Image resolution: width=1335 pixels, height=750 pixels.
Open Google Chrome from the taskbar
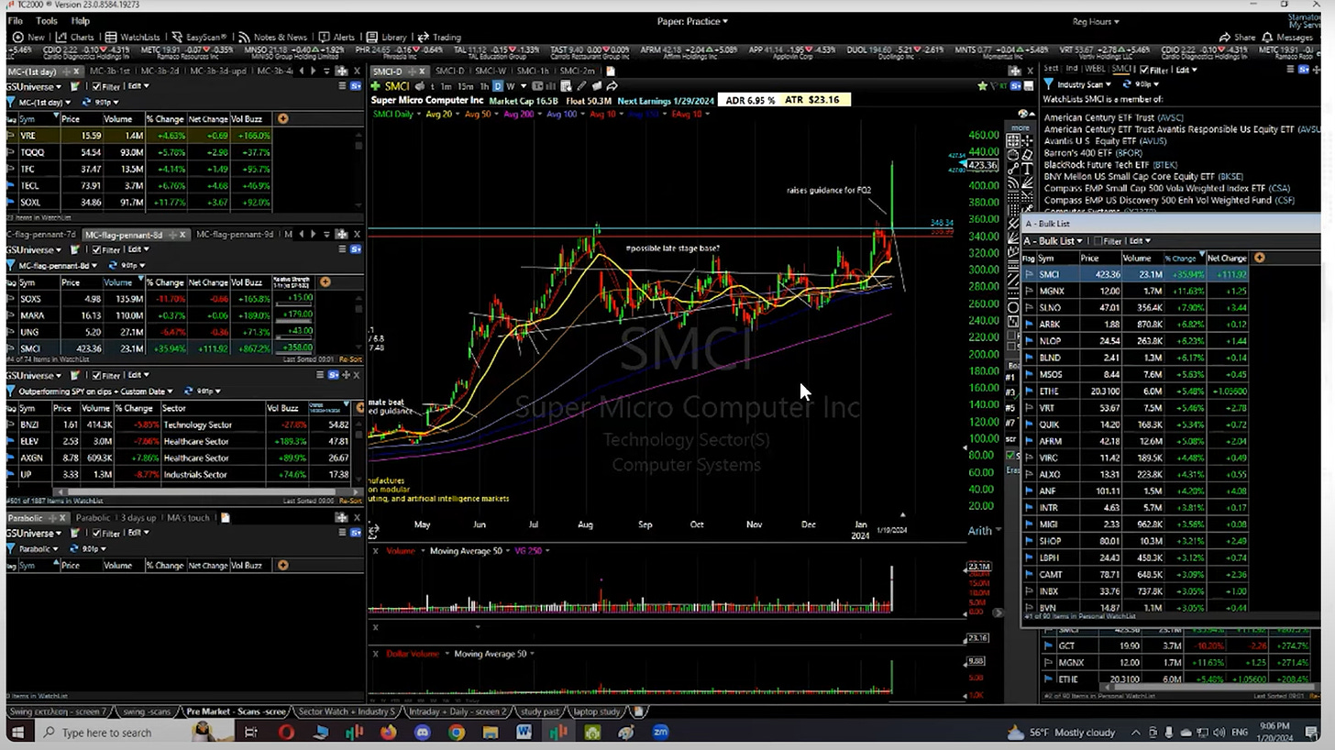[456, 732]
